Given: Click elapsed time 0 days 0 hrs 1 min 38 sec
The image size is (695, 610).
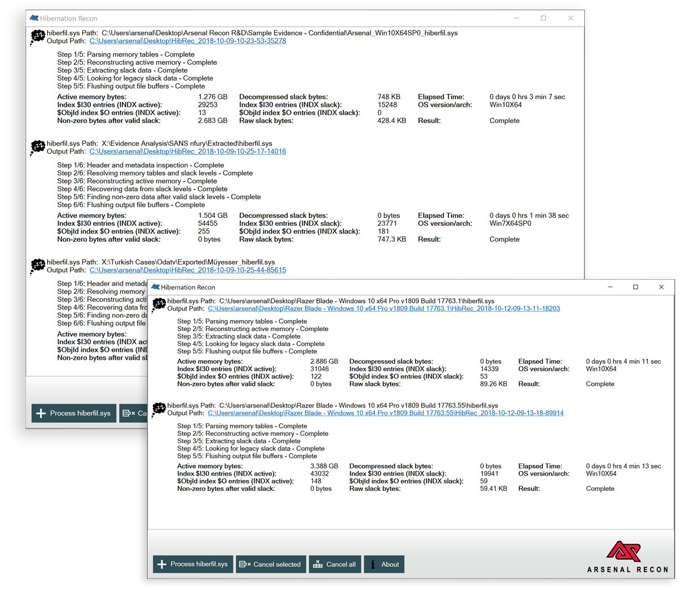Looking at the screenshot, I should [x=529, y=216].
